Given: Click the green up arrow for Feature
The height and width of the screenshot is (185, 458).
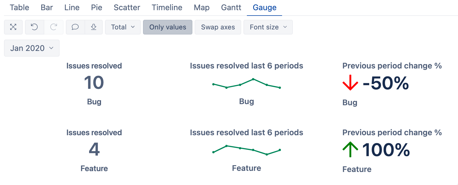Looking at the screenshot, I should click(x=350, y=149).
